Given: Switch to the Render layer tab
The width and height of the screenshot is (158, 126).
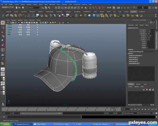Looking at the screenshot, I should click(138, 84).
